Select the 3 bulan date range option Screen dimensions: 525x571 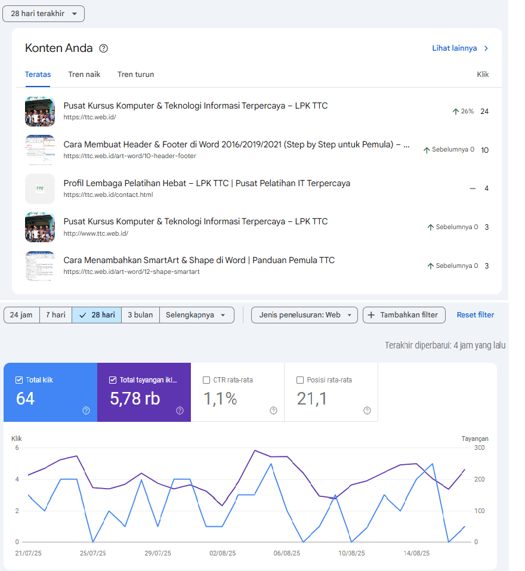coord(140,315)
